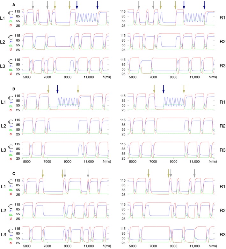Click the 55 y-axis tick of panel A's L2 plot
The image size is (226, 249).
18,45
